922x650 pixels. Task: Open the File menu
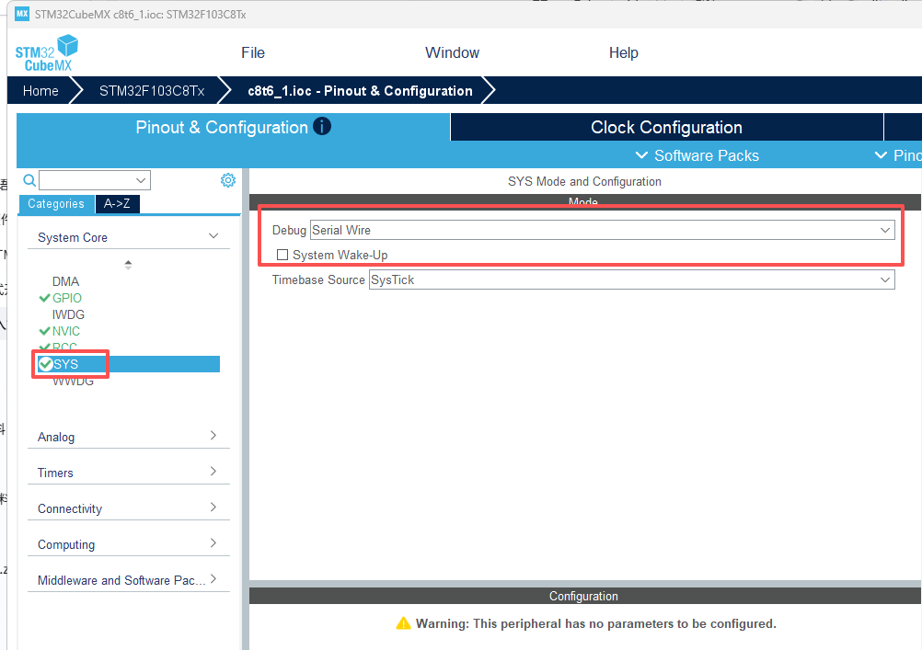coord(253,52)
